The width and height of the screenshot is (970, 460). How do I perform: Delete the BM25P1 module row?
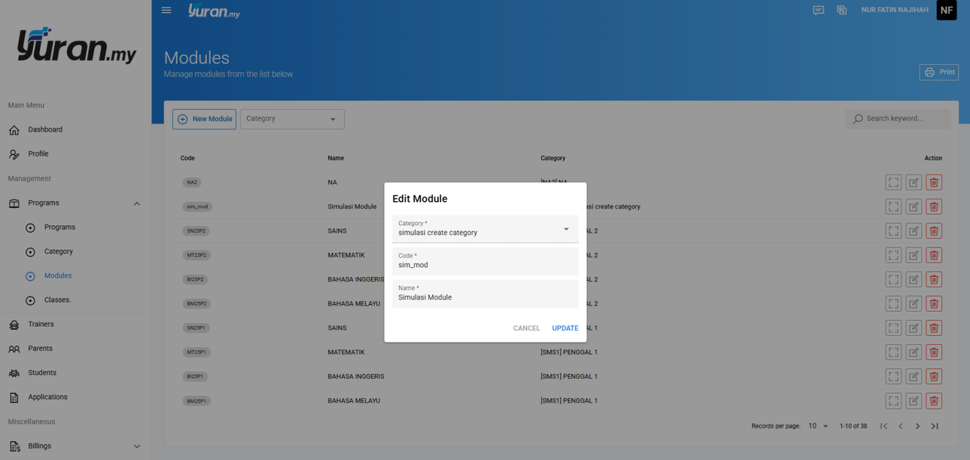point(934,400)
